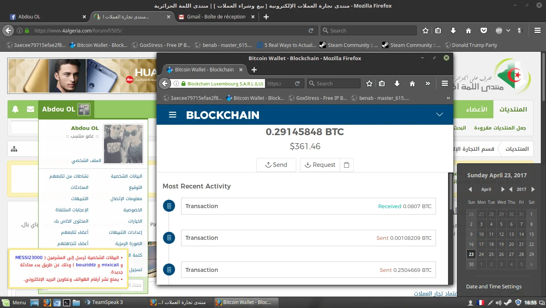546x308 pixels.
Task: Show bookmarks list in Blockchain window
Action: click(382, 83)
